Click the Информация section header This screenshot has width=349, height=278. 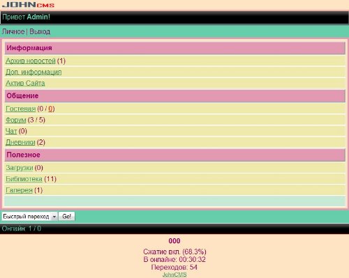175,48
